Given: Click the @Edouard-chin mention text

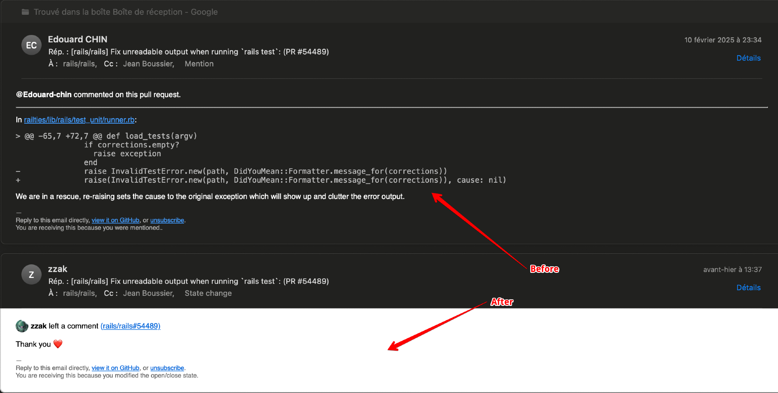Looking at the screenshot, I should 44,94.
